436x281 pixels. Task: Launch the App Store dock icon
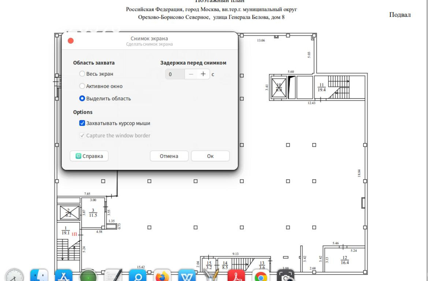coord(64,276)
